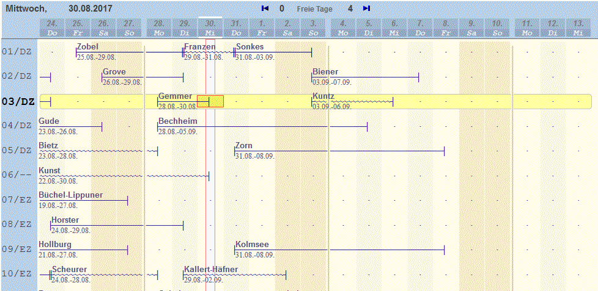Open the Franzen booking
598x291 pixels.
200,47
